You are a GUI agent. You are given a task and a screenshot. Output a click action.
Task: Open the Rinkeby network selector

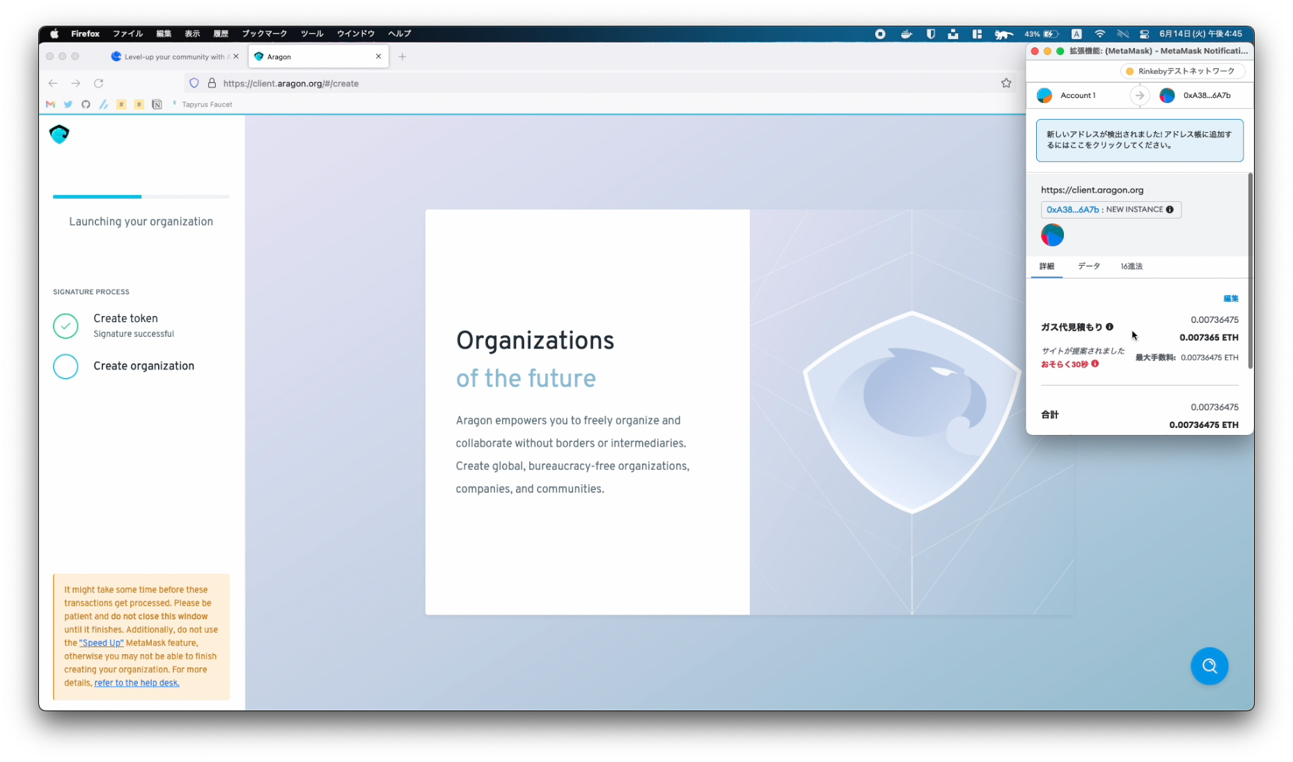pos(1182,71)
